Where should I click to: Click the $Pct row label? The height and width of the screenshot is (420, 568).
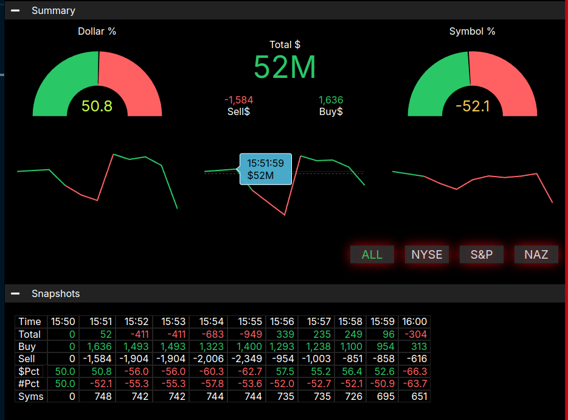point(29,371)
